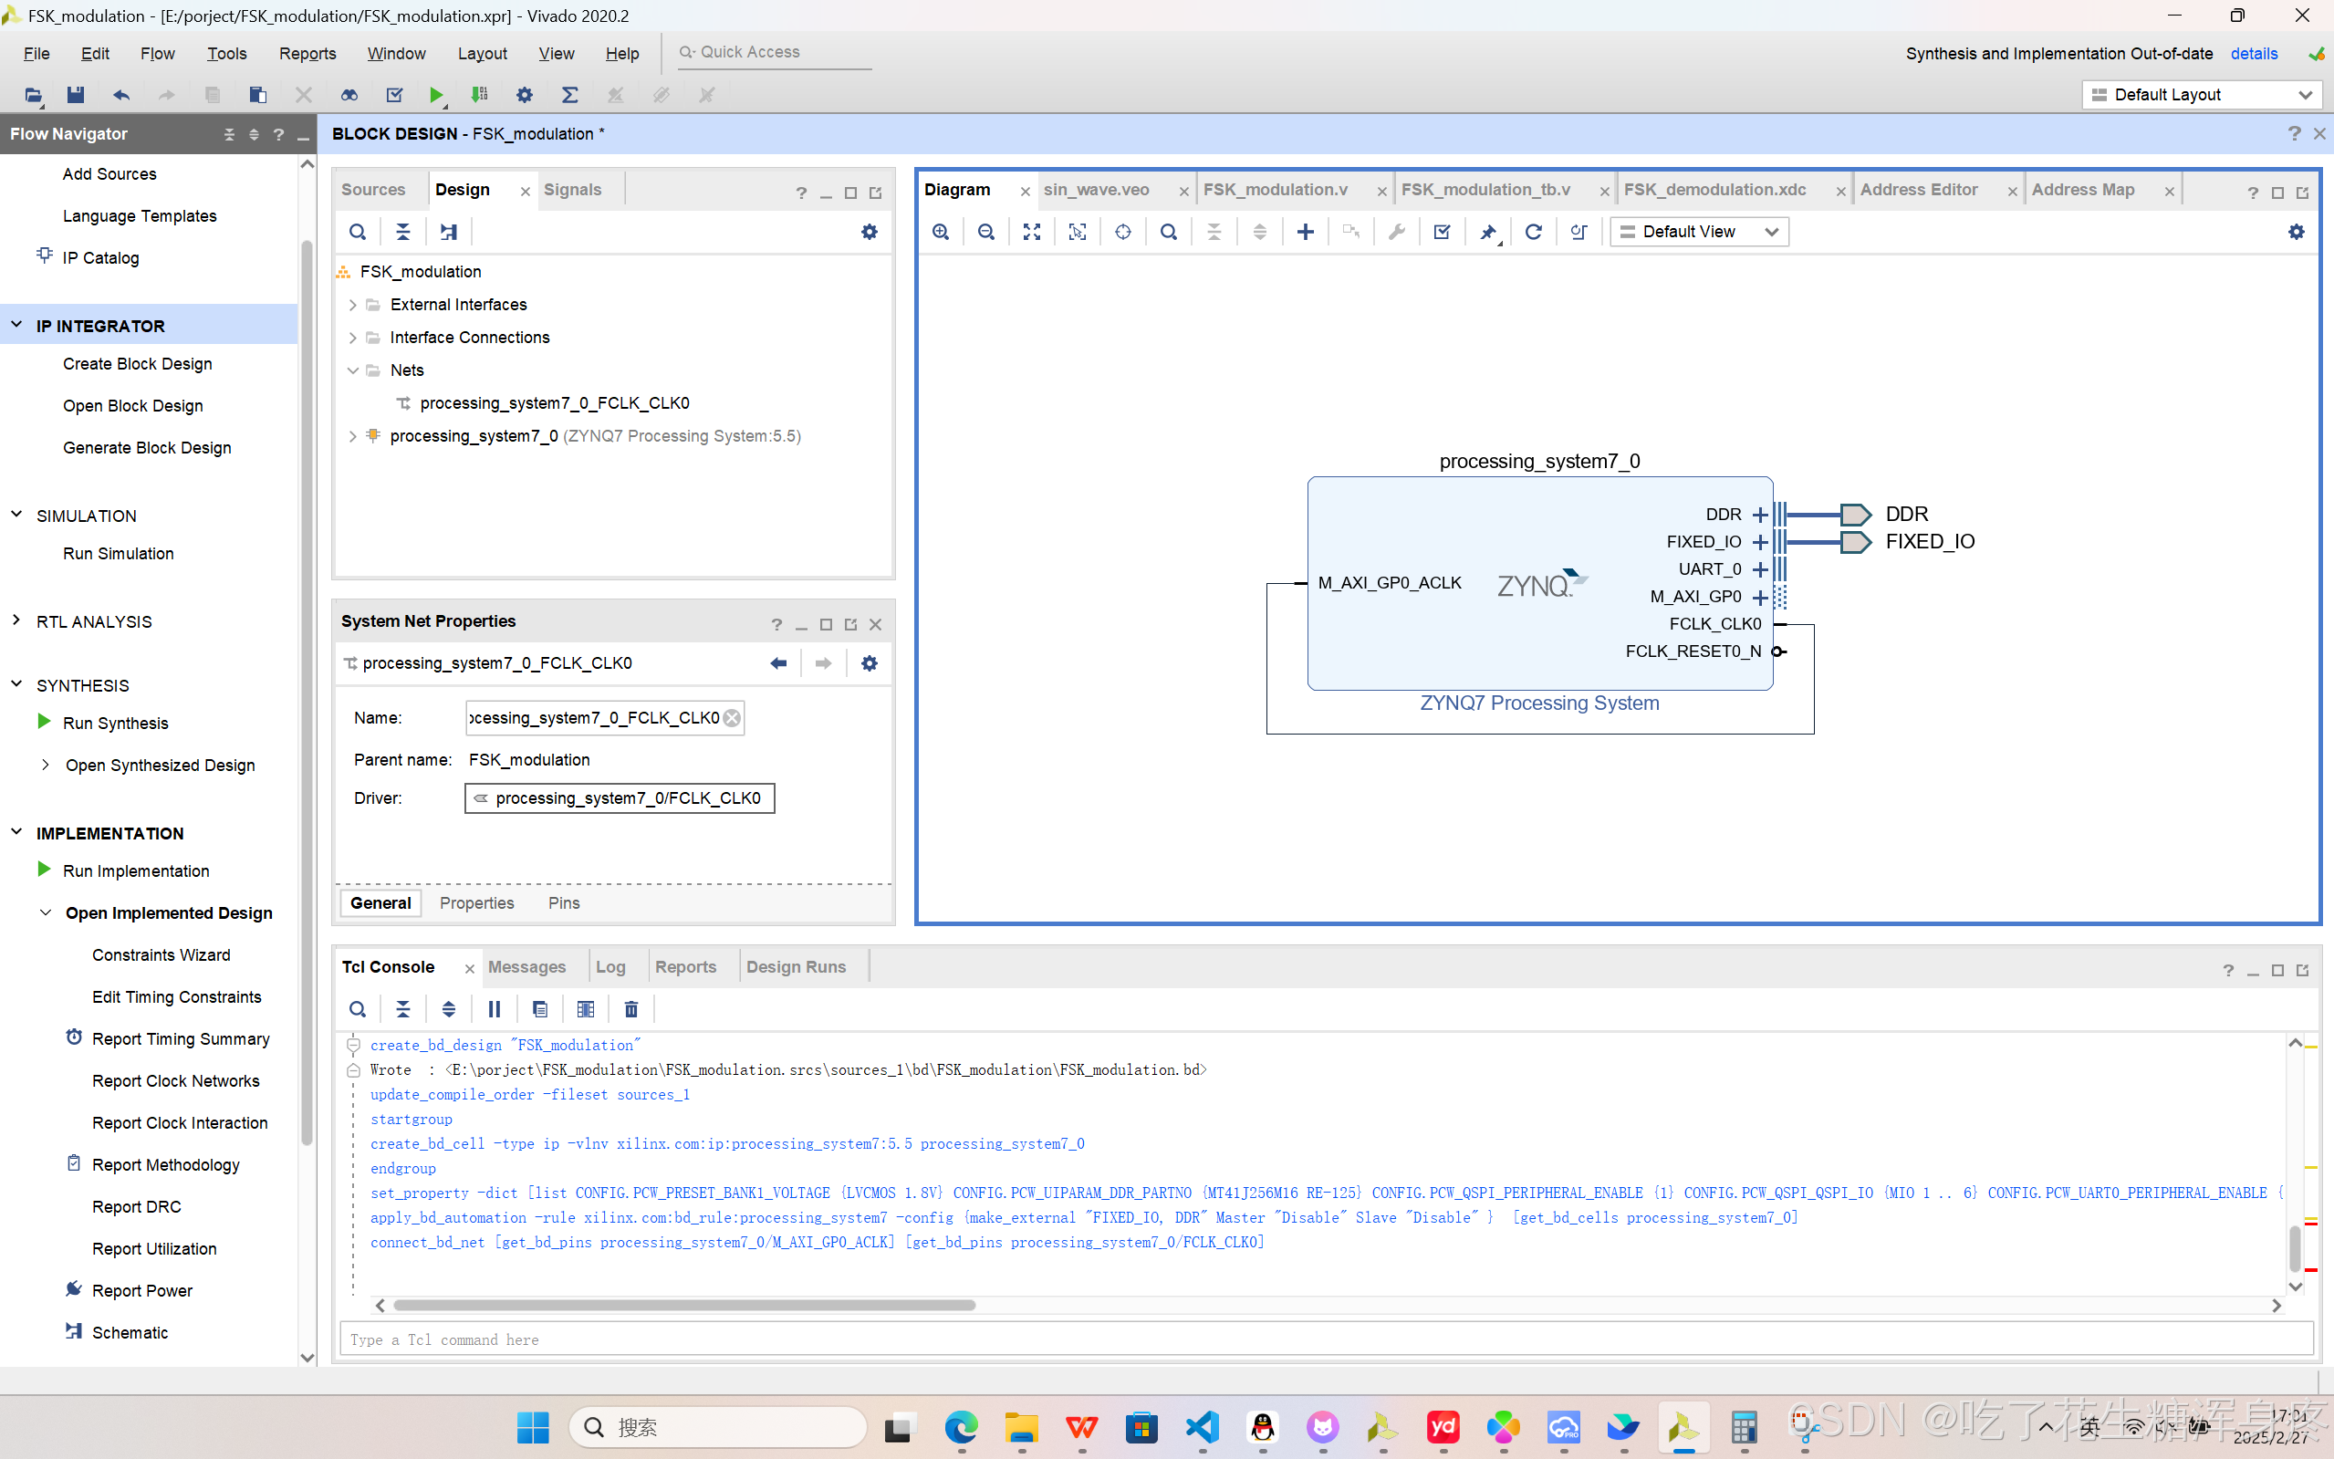Open the Pins tab in Net Properties
The height and width of the screenshot is (1459, 2334).
tap(564, 903)
